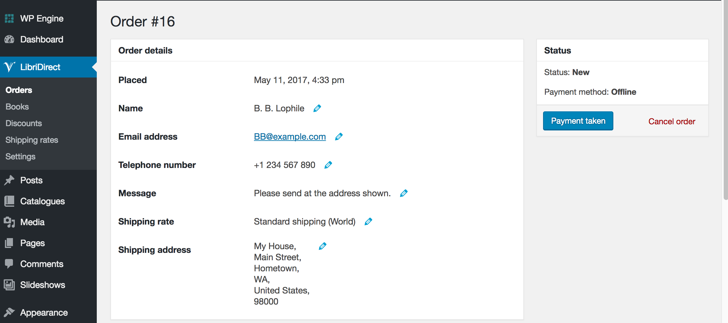Open Discounts submenu item
This screenshot has height=323, width=728.
point(24,123)
